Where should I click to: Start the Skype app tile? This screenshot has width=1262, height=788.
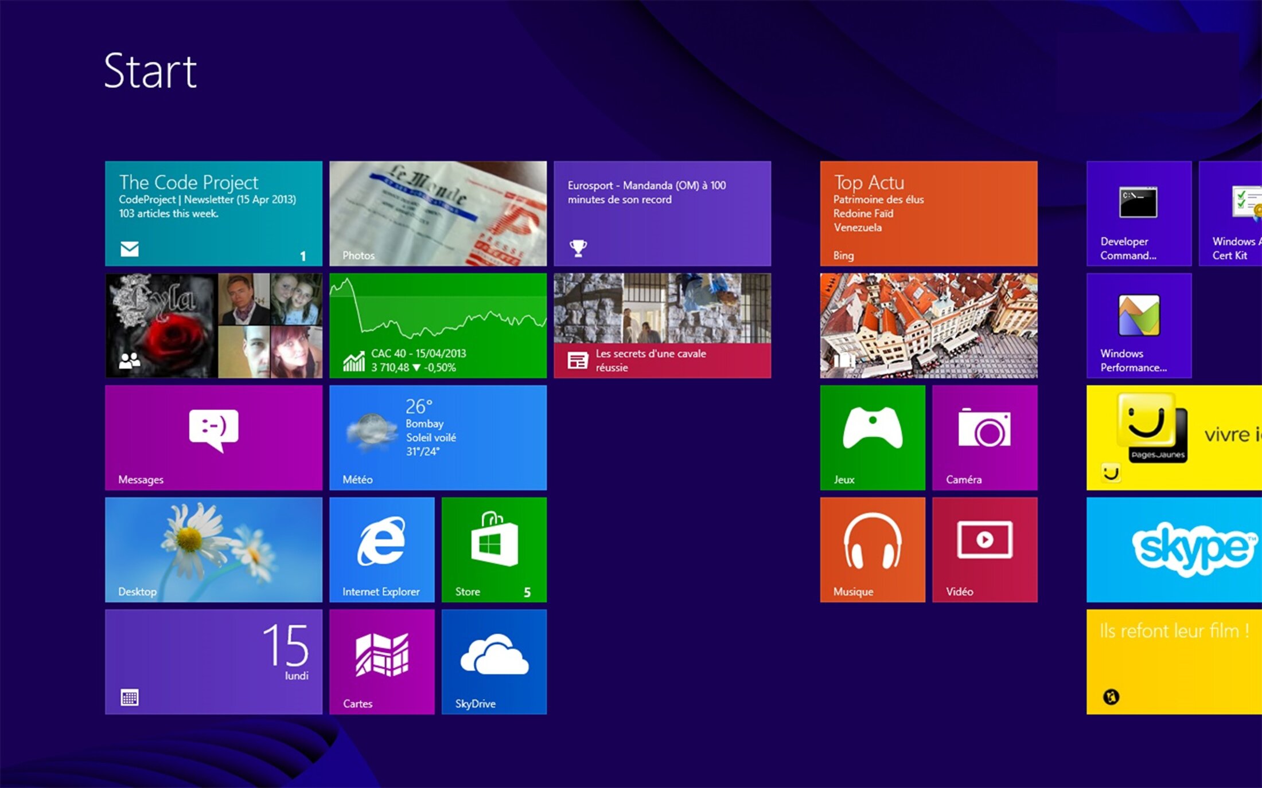pos(1174,549)
